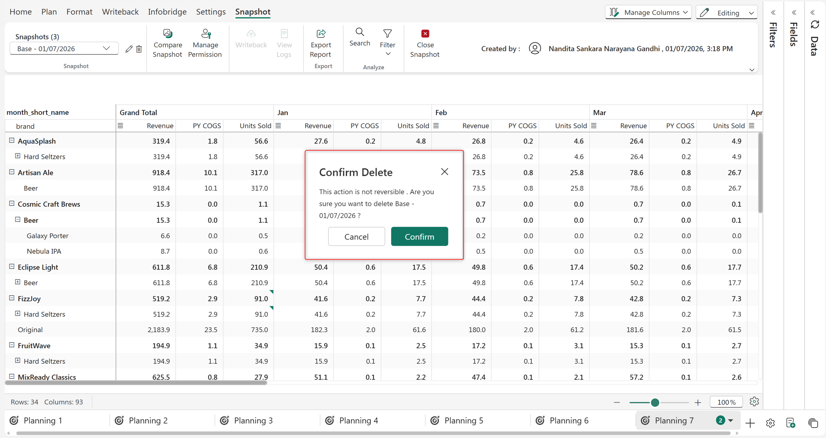Confirm deletion of the snapshot

419,236
